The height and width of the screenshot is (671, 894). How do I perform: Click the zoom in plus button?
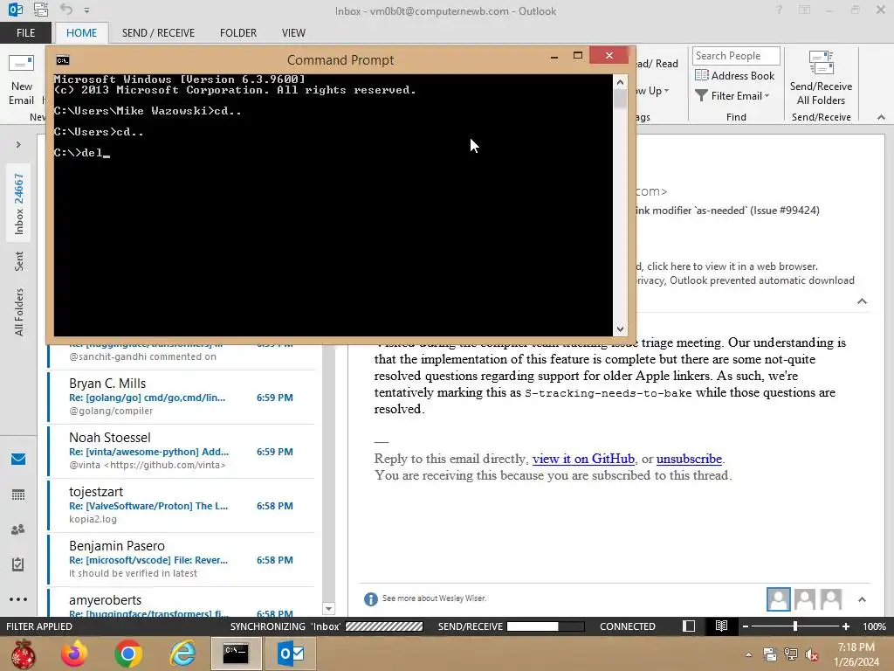tap(845, 626)
